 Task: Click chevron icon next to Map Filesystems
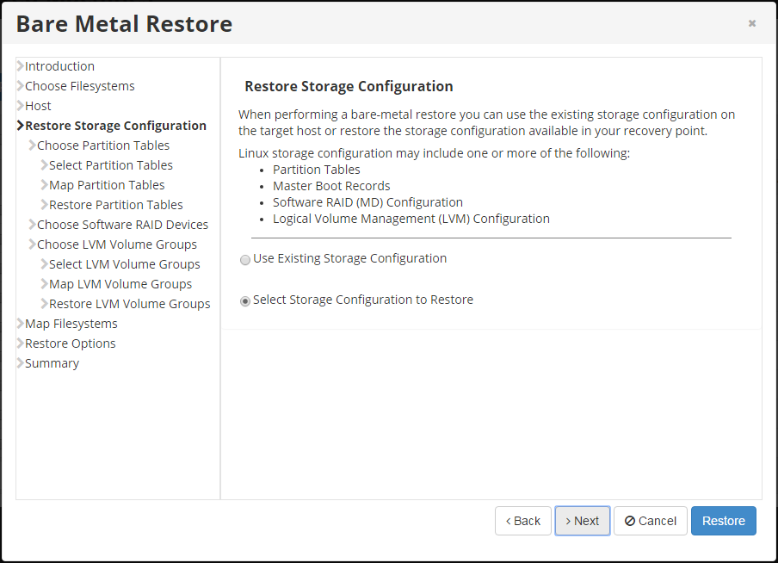[21, 324]
